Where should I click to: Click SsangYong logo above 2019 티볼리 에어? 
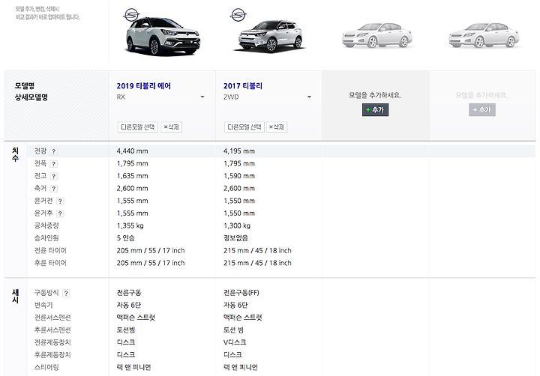(x=131, y=15)
